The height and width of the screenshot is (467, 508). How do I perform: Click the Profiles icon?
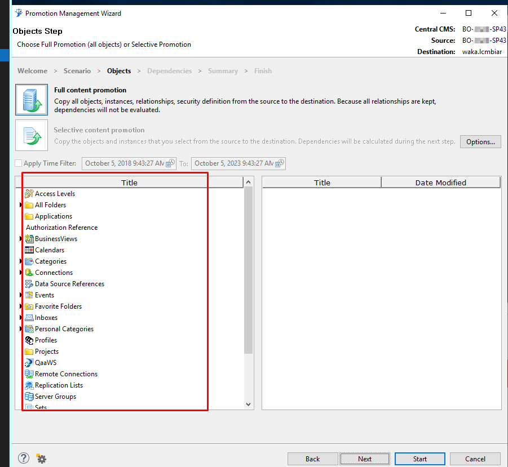point(29,340)
